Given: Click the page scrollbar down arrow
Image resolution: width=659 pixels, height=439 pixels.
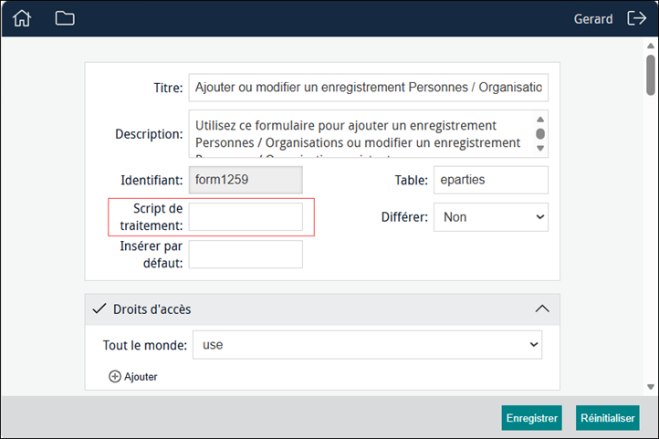Looking at the screenshot, I should (x=651, y=387).
